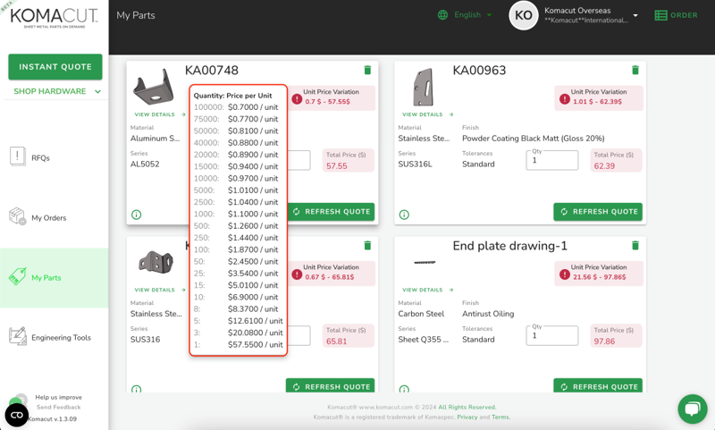Click All Rights Reserved link

[x=467, y=407]
